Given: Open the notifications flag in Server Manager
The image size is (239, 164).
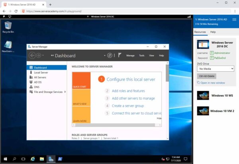Looking at the screenshot, I should [x=119, y=55].
